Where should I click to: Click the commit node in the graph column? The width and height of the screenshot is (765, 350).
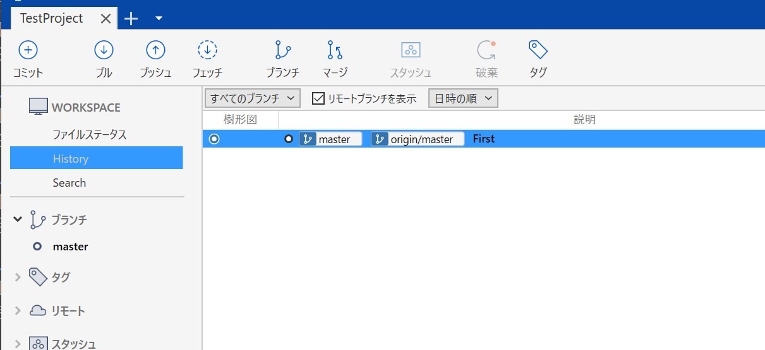(214, 139)
